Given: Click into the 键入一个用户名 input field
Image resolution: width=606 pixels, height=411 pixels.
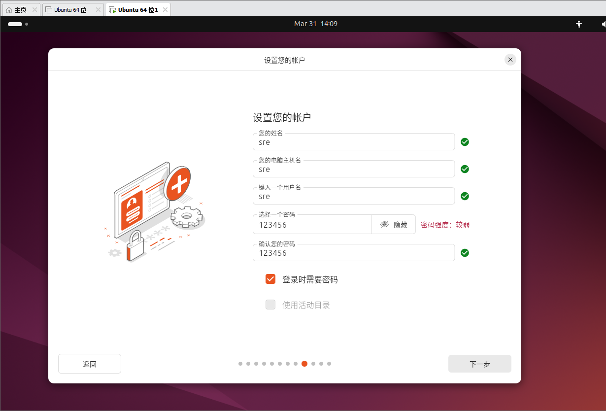Looking at the screenshot, I should tap(354, 196).
